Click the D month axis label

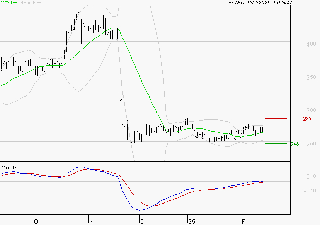(142, 222)
